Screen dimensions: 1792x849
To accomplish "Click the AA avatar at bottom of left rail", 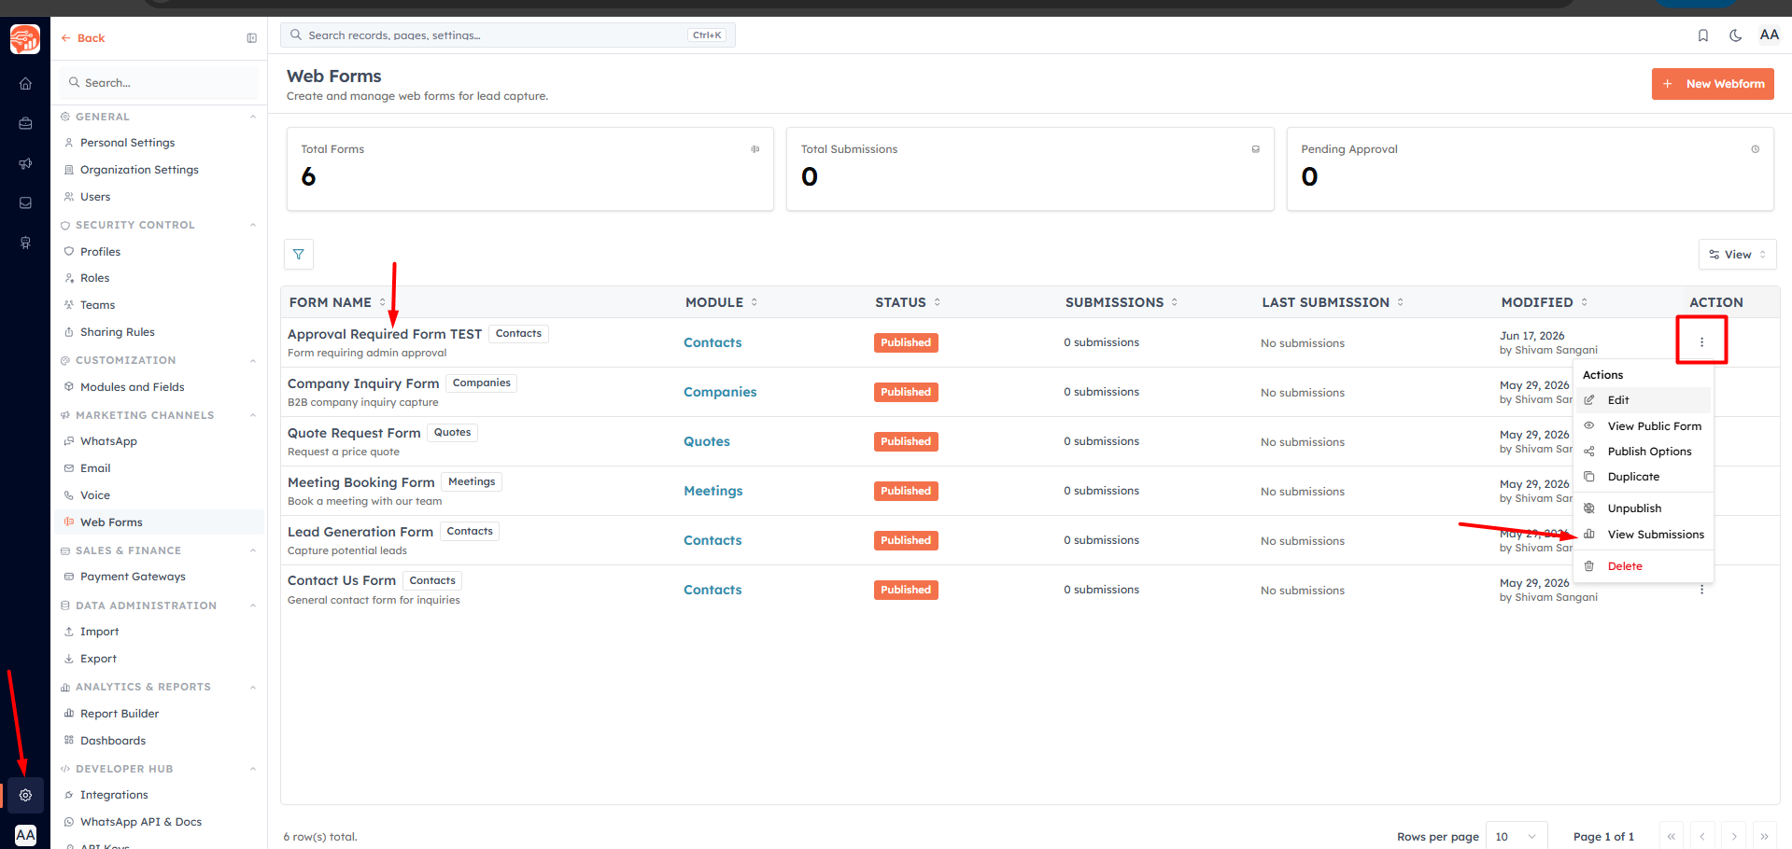I will (25, 835).
